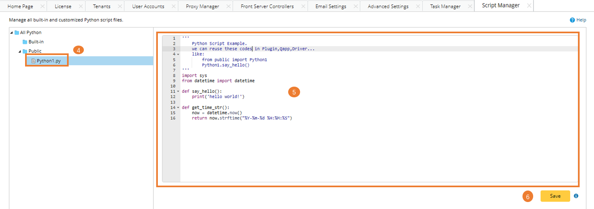Fold the code block at line 4

pyautogui.click(x=178, y=54)
